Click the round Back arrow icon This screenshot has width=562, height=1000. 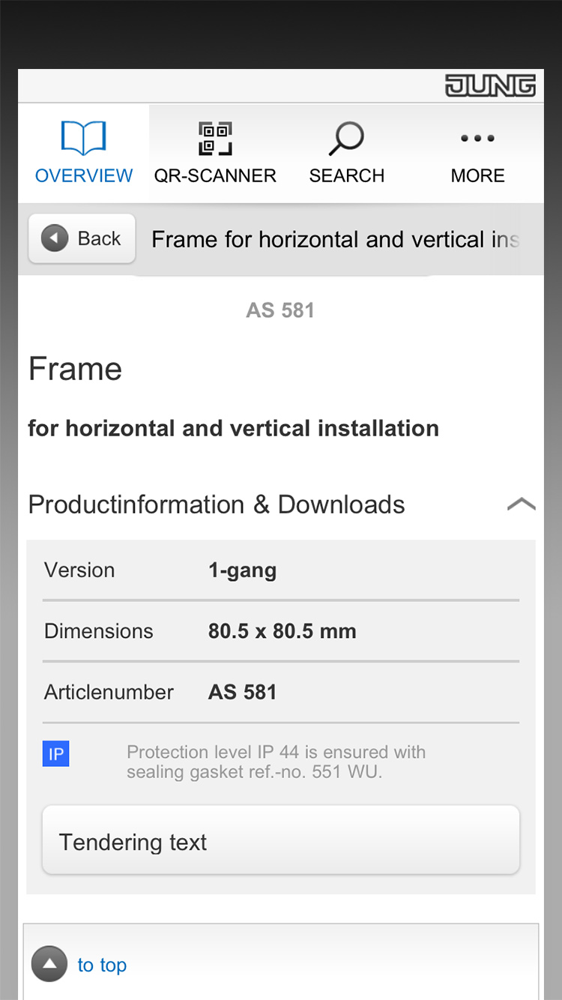(x=55, y=239)
